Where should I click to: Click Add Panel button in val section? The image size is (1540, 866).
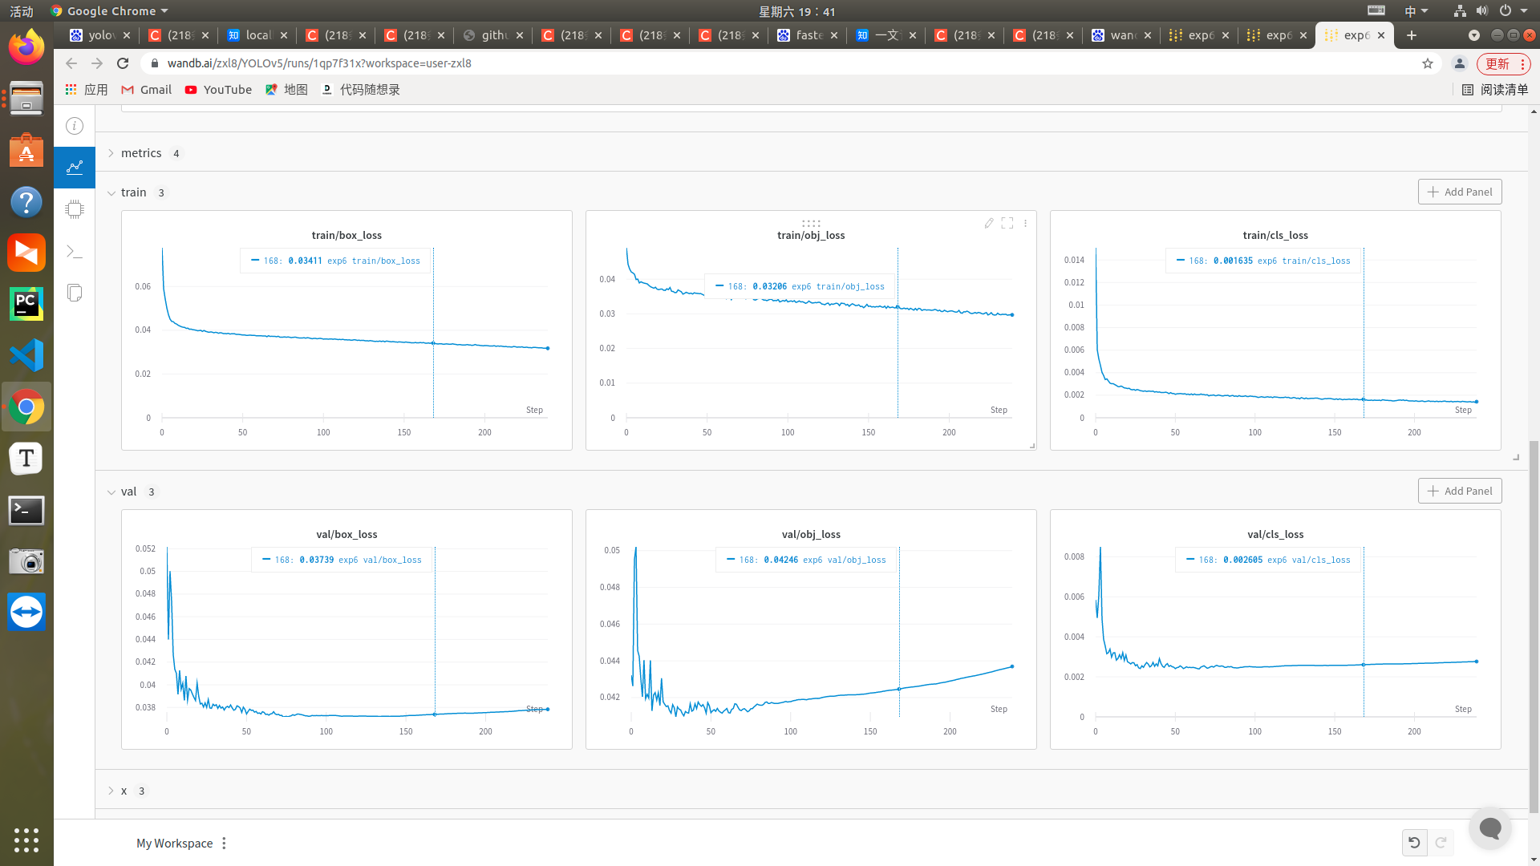coord(1458,491)
